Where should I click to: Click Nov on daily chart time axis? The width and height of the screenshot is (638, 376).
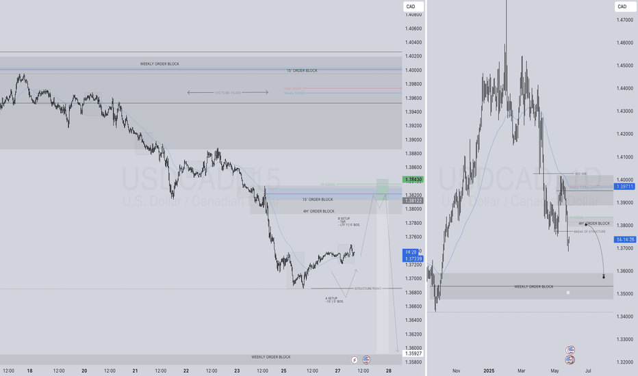456,371
